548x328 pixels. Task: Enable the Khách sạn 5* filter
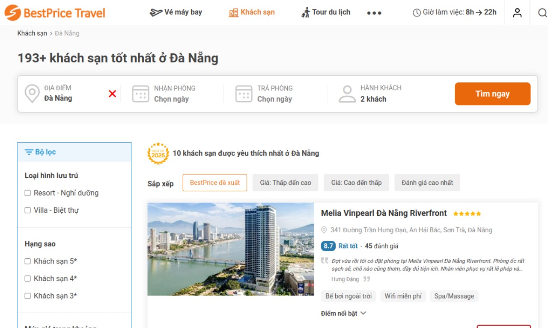[x=28, y=261]
